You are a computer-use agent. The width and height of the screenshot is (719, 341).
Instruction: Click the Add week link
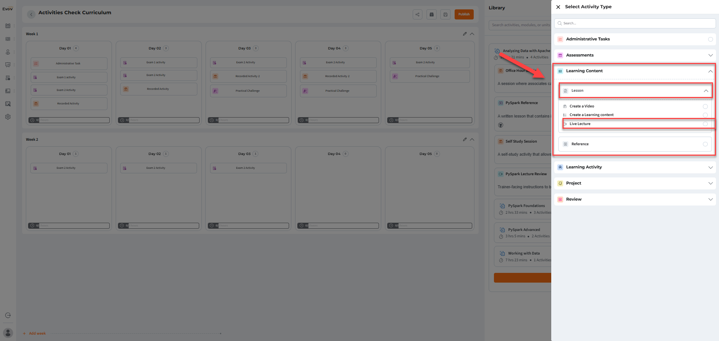click(34, 334)
